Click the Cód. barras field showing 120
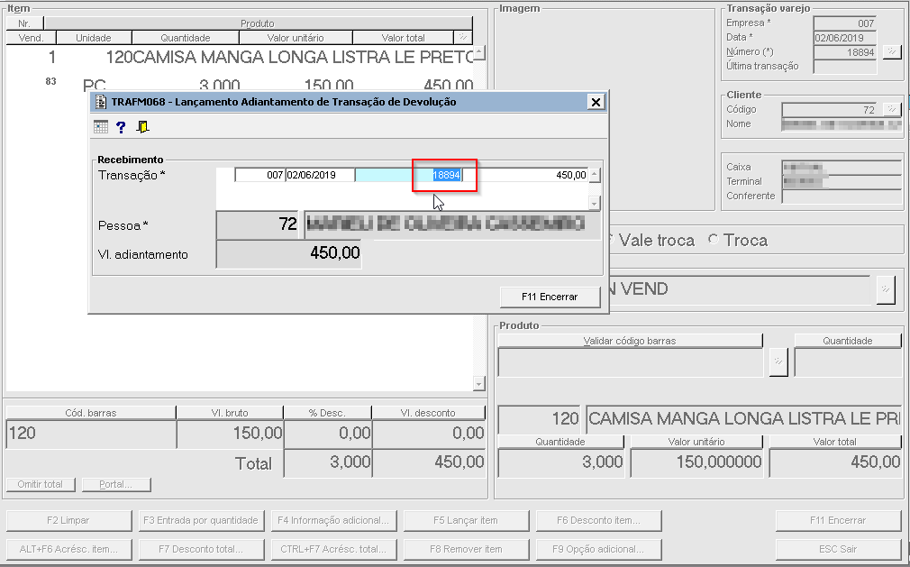 (91, 434)
